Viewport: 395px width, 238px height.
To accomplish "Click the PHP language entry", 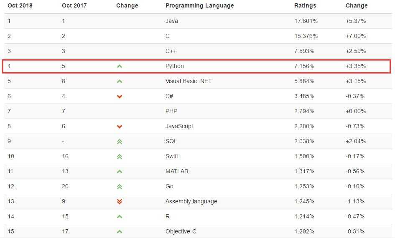I will (x=172, y=111).
